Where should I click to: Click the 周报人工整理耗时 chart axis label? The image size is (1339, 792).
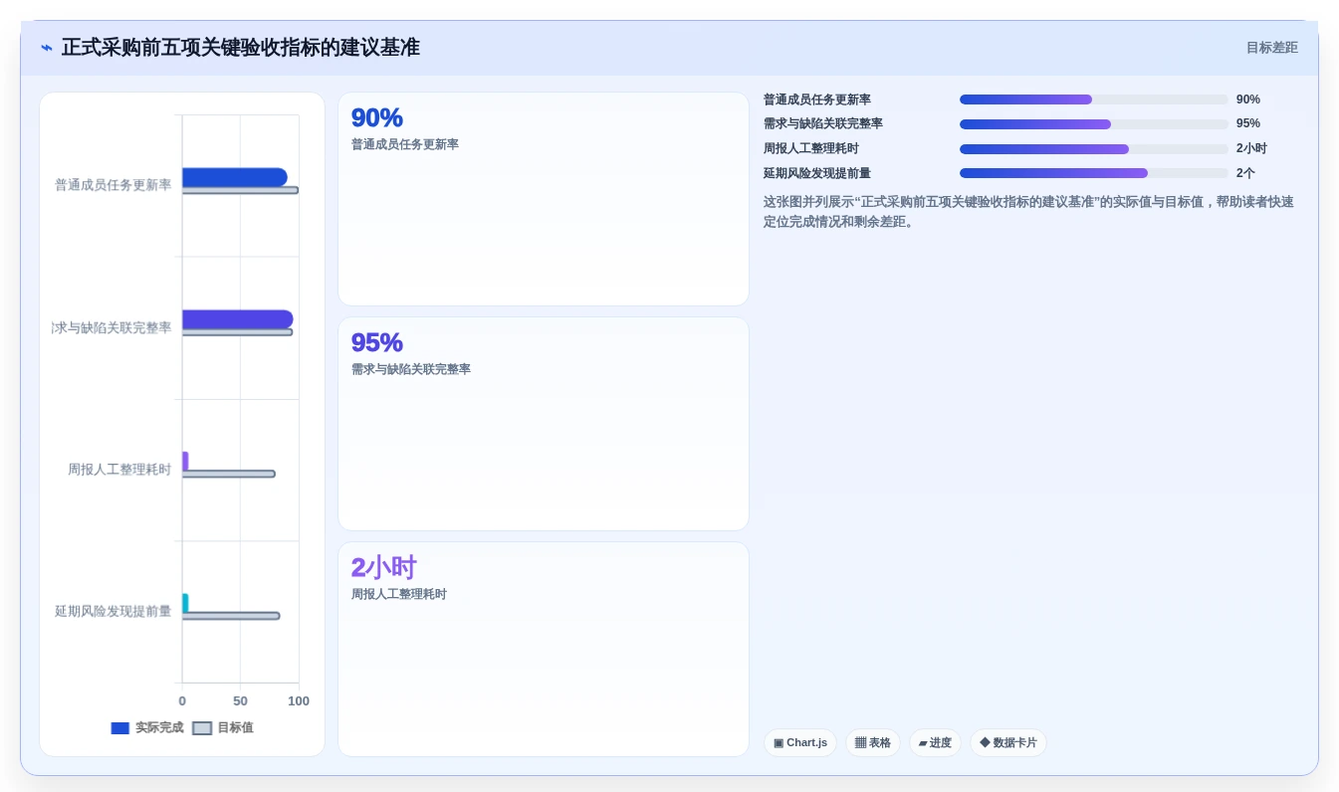119,470
